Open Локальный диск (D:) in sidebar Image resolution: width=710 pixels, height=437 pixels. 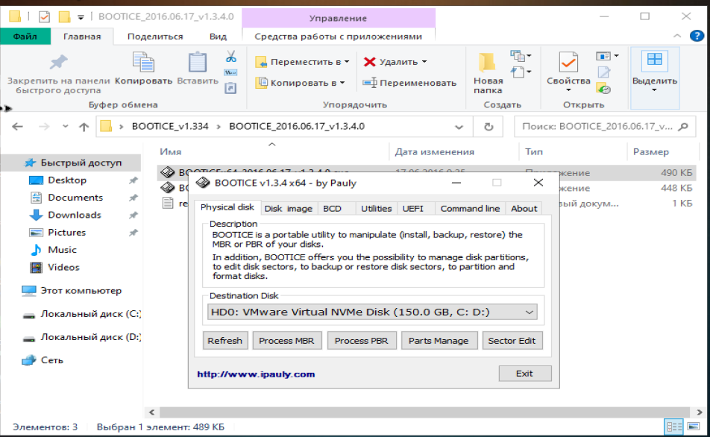90,337
